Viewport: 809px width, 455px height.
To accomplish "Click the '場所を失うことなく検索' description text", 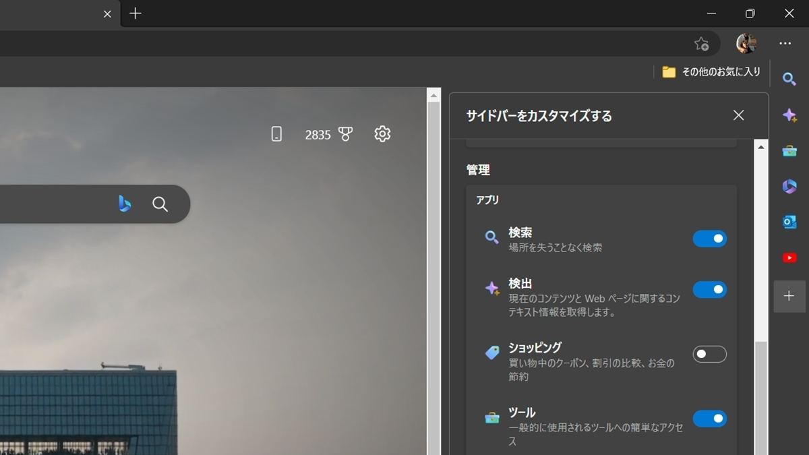I will pos(556,247).
